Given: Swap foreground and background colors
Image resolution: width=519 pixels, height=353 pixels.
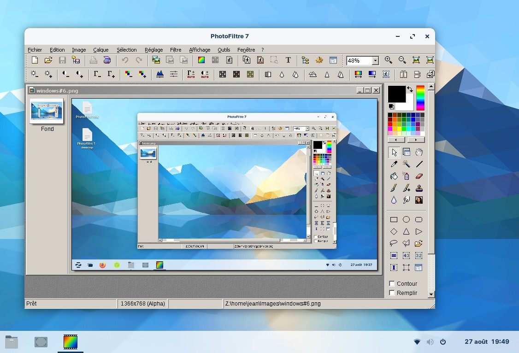Looking at the screenshot, I should (410, 89).
